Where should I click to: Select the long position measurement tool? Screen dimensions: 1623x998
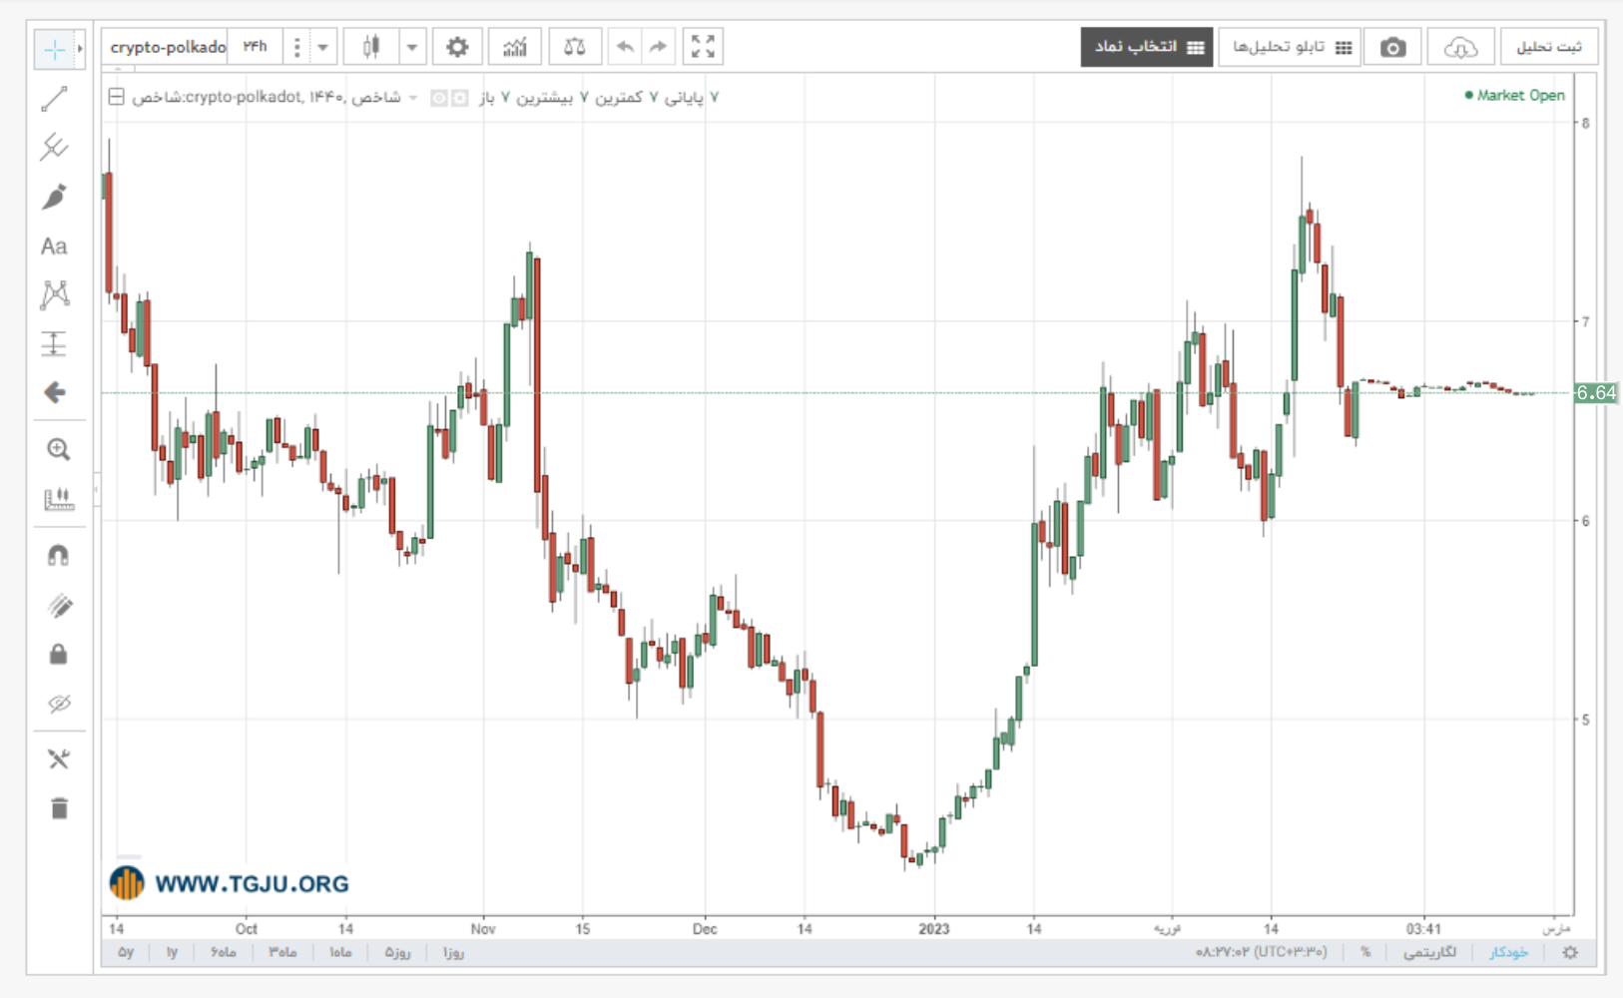pos(55,343)
